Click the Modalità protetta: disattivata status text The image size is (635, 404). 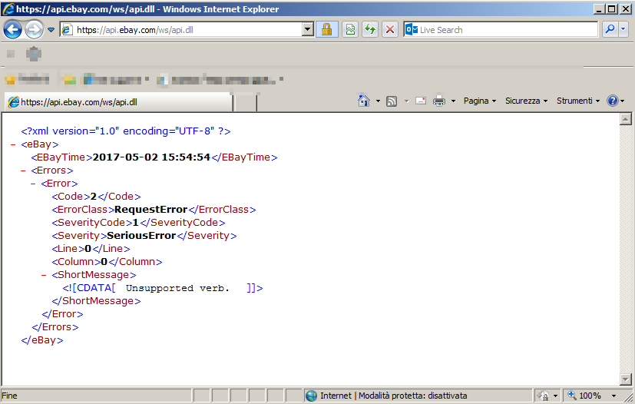tap(412, 396)
